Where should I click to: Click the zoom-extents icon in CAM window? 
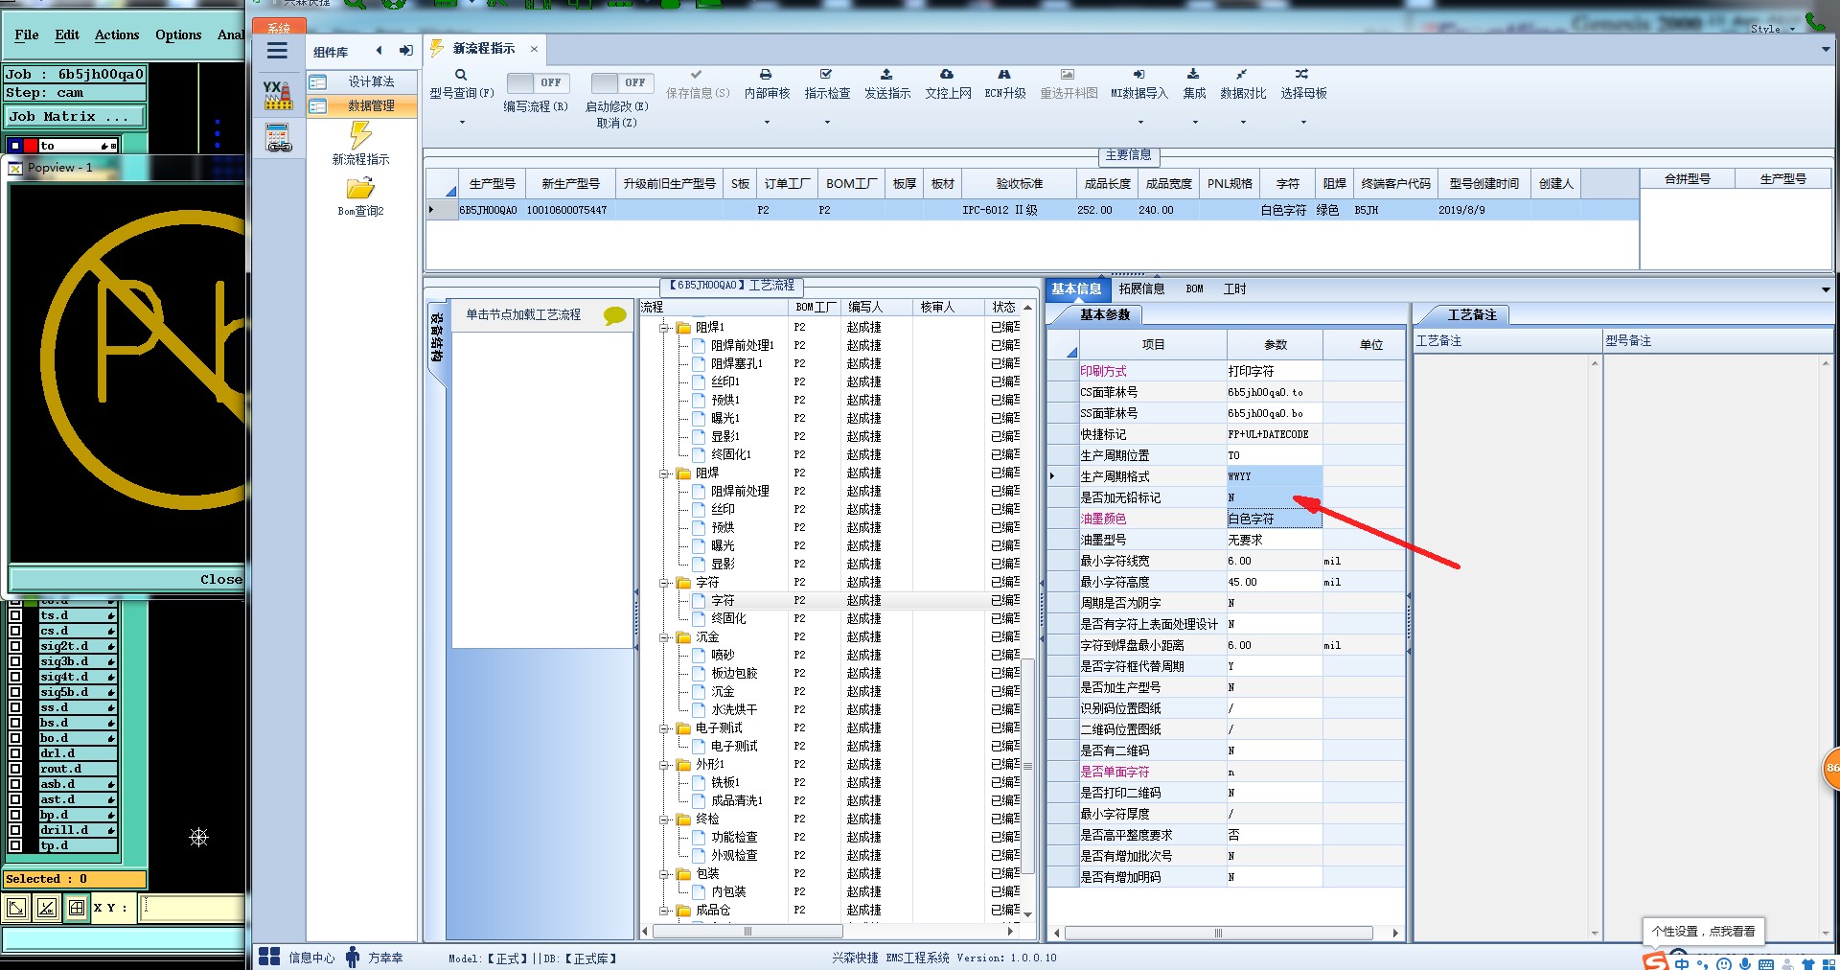point(16,908)
